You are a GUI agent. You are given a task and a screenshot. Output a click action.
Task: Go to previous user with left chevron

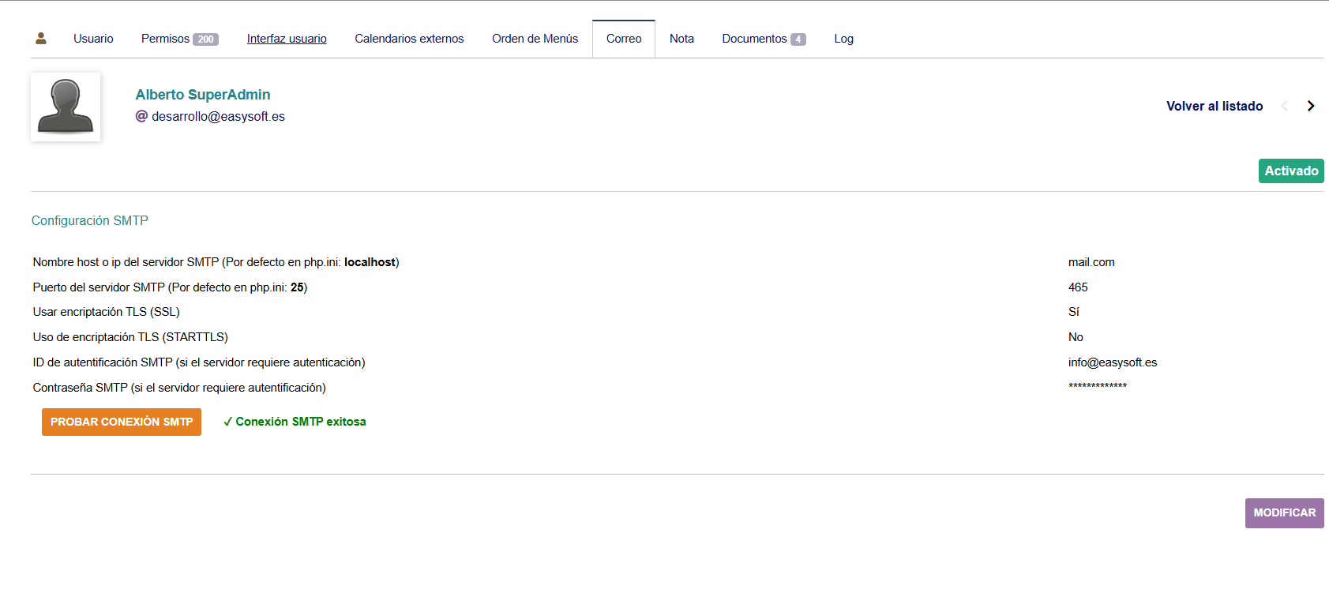click(1285, 106)
